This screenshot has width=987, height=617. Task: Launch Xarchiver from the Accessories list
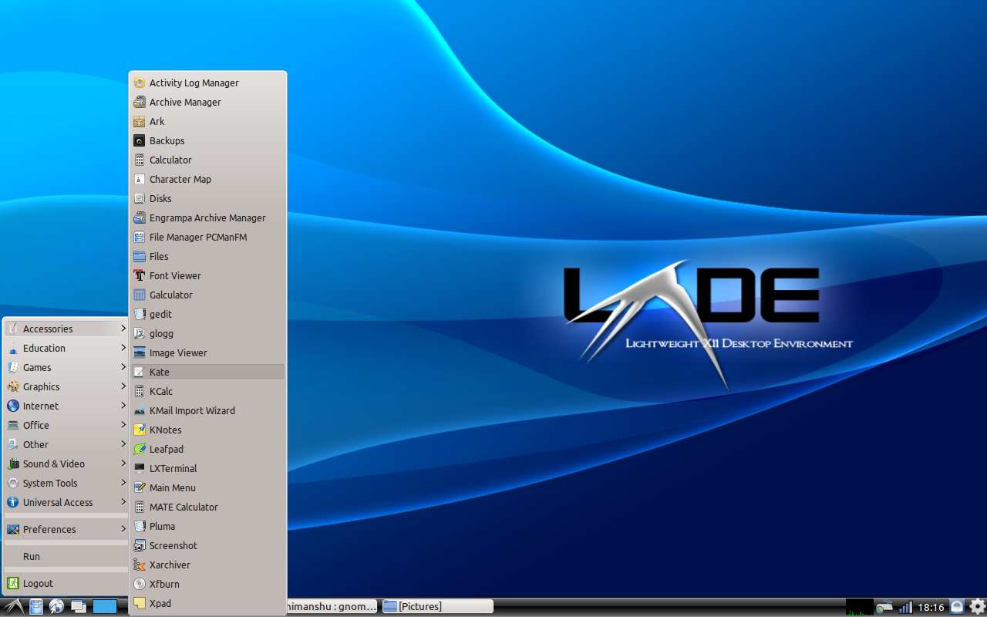pyautogui.click(x=208, y=565)
